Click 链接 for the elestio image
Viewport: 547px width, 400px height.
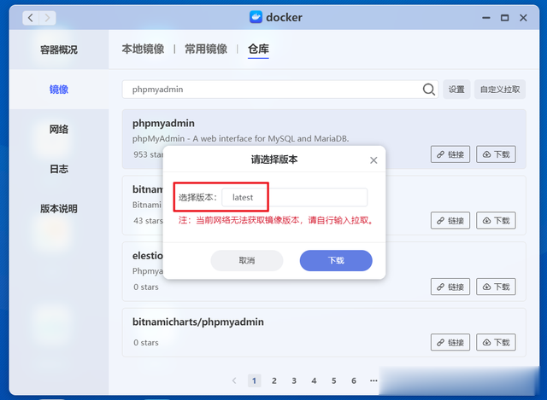pyautogui.click(x=450, y=287)
